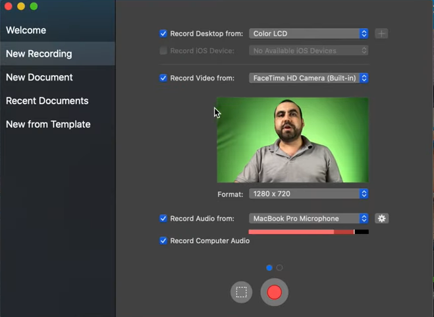The image size is (434, 317).
Task: Toggle Record Audio from checkbox
Action: [x=163, y=218]
